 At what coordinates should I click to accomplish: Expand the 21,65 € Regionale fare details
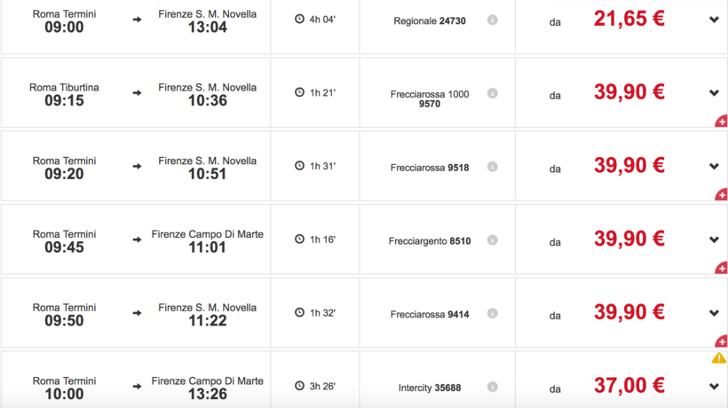(x=714, y=20)
